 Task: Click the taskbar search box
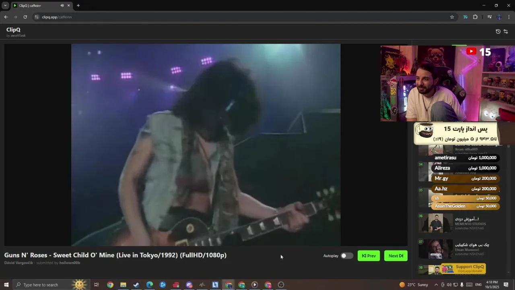pyautogui.click(x=51, y=285)
